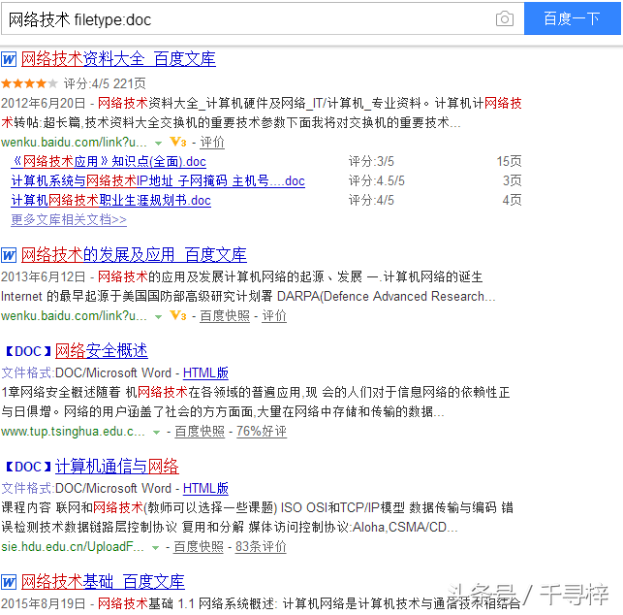The image size is (623, 615).
Task: Click Word icon beside 网络技术基础 result
Action: pos(9,582)
